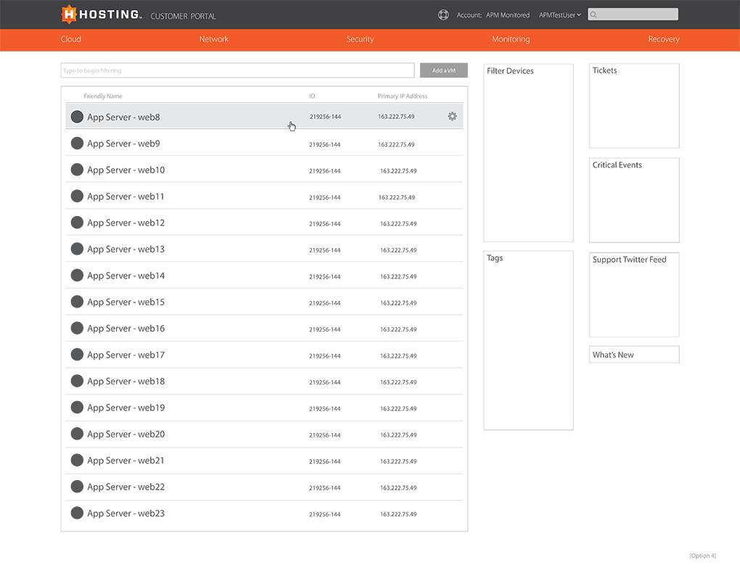Open the support lifebuoy icon
The width and height of the screenshot is (740, 581).
443,15
